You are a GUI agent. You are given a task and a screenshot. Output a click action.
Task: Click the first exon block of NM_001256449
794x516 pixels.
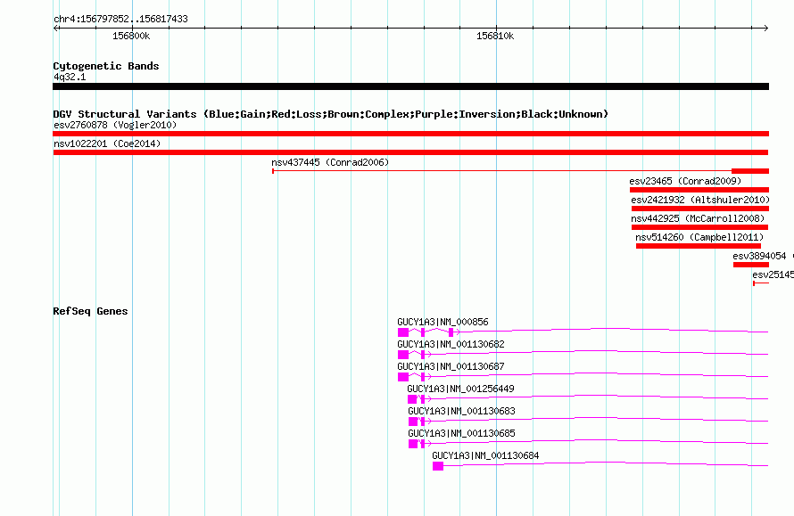click(412, 399)
